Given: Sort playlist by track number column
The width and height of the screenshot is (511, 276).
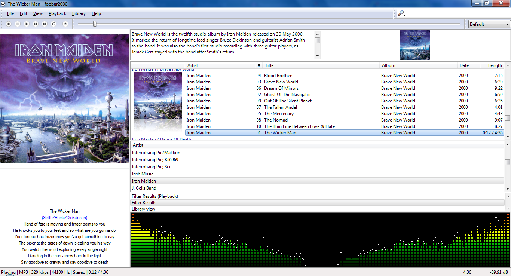Looking at the screenshot, I should tap(259, 65).
